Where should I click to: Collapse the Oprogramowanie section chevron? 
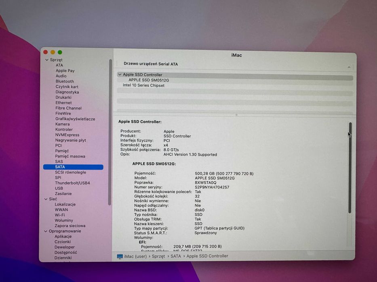click(45, 231)
